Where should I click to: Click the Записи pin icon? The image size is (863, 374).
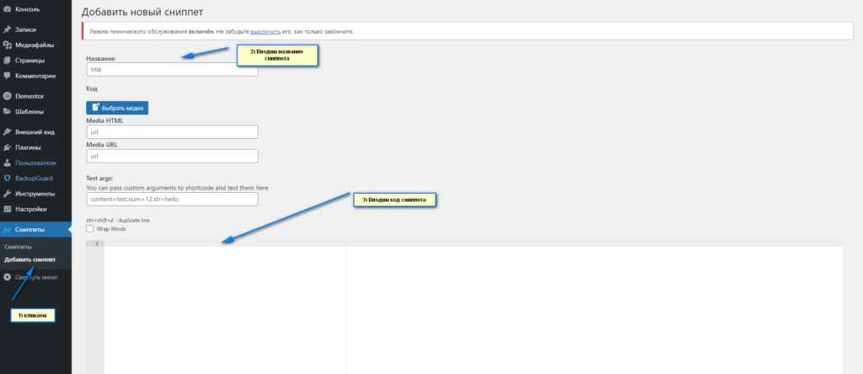pyautogui.click(x=8, y=29)
